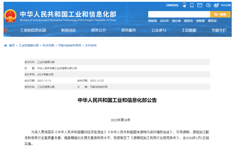Click the home icon in breadcrumb
This screenshot has width=236, height=150.
(6, 45)
